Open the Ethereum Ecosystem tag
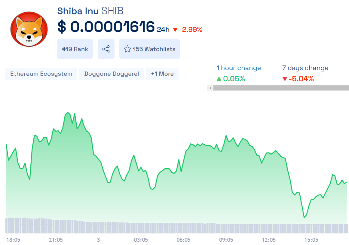The width and height of the screenshot is (349, 245). (x=41, y=74)
